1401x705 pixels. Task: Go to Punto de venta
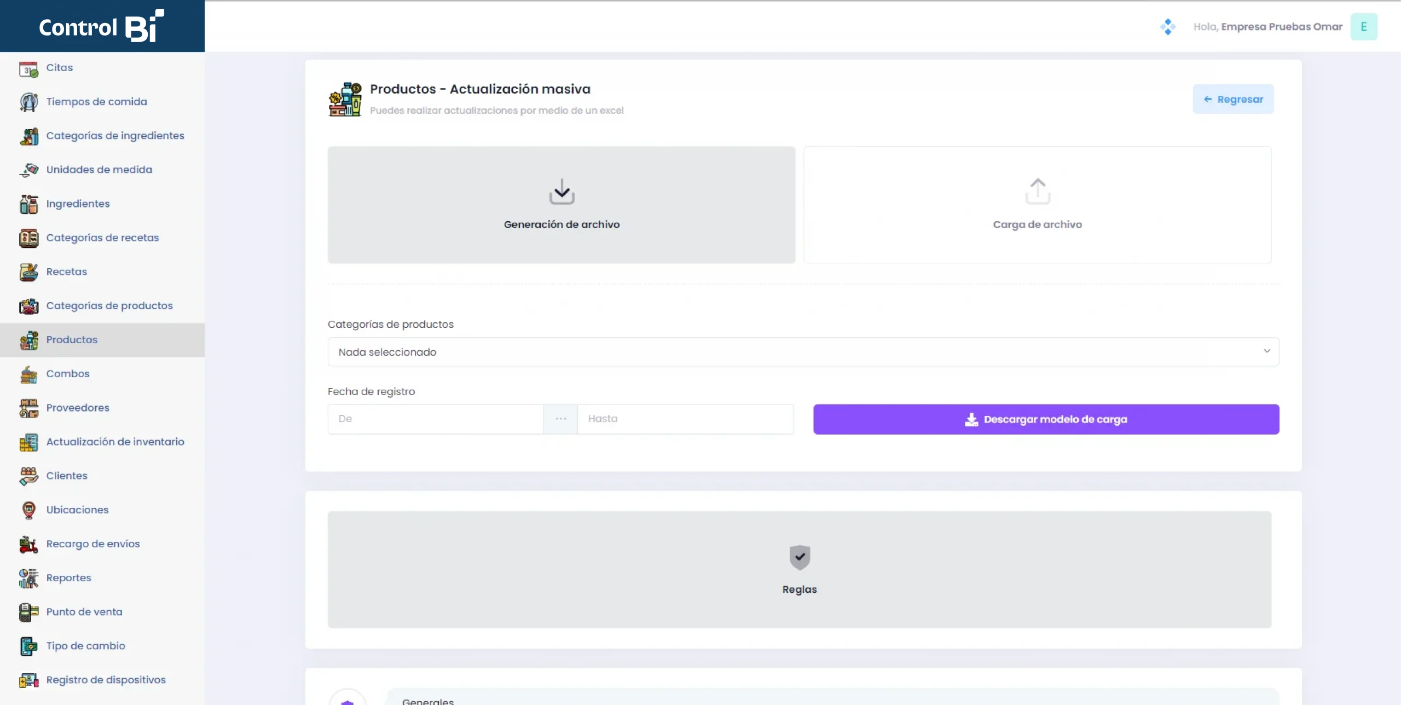pos(84,612)
